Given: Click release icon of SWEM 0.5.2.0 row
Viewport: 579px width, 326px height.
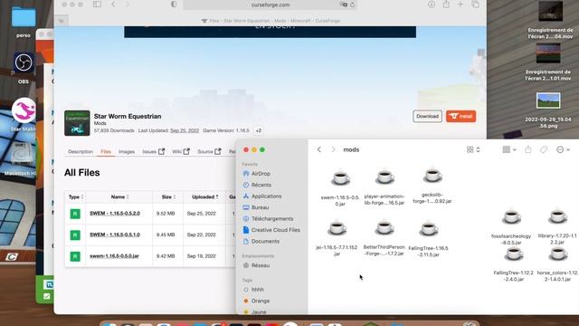Looking at the screenshot, I should tap(75, 214).
